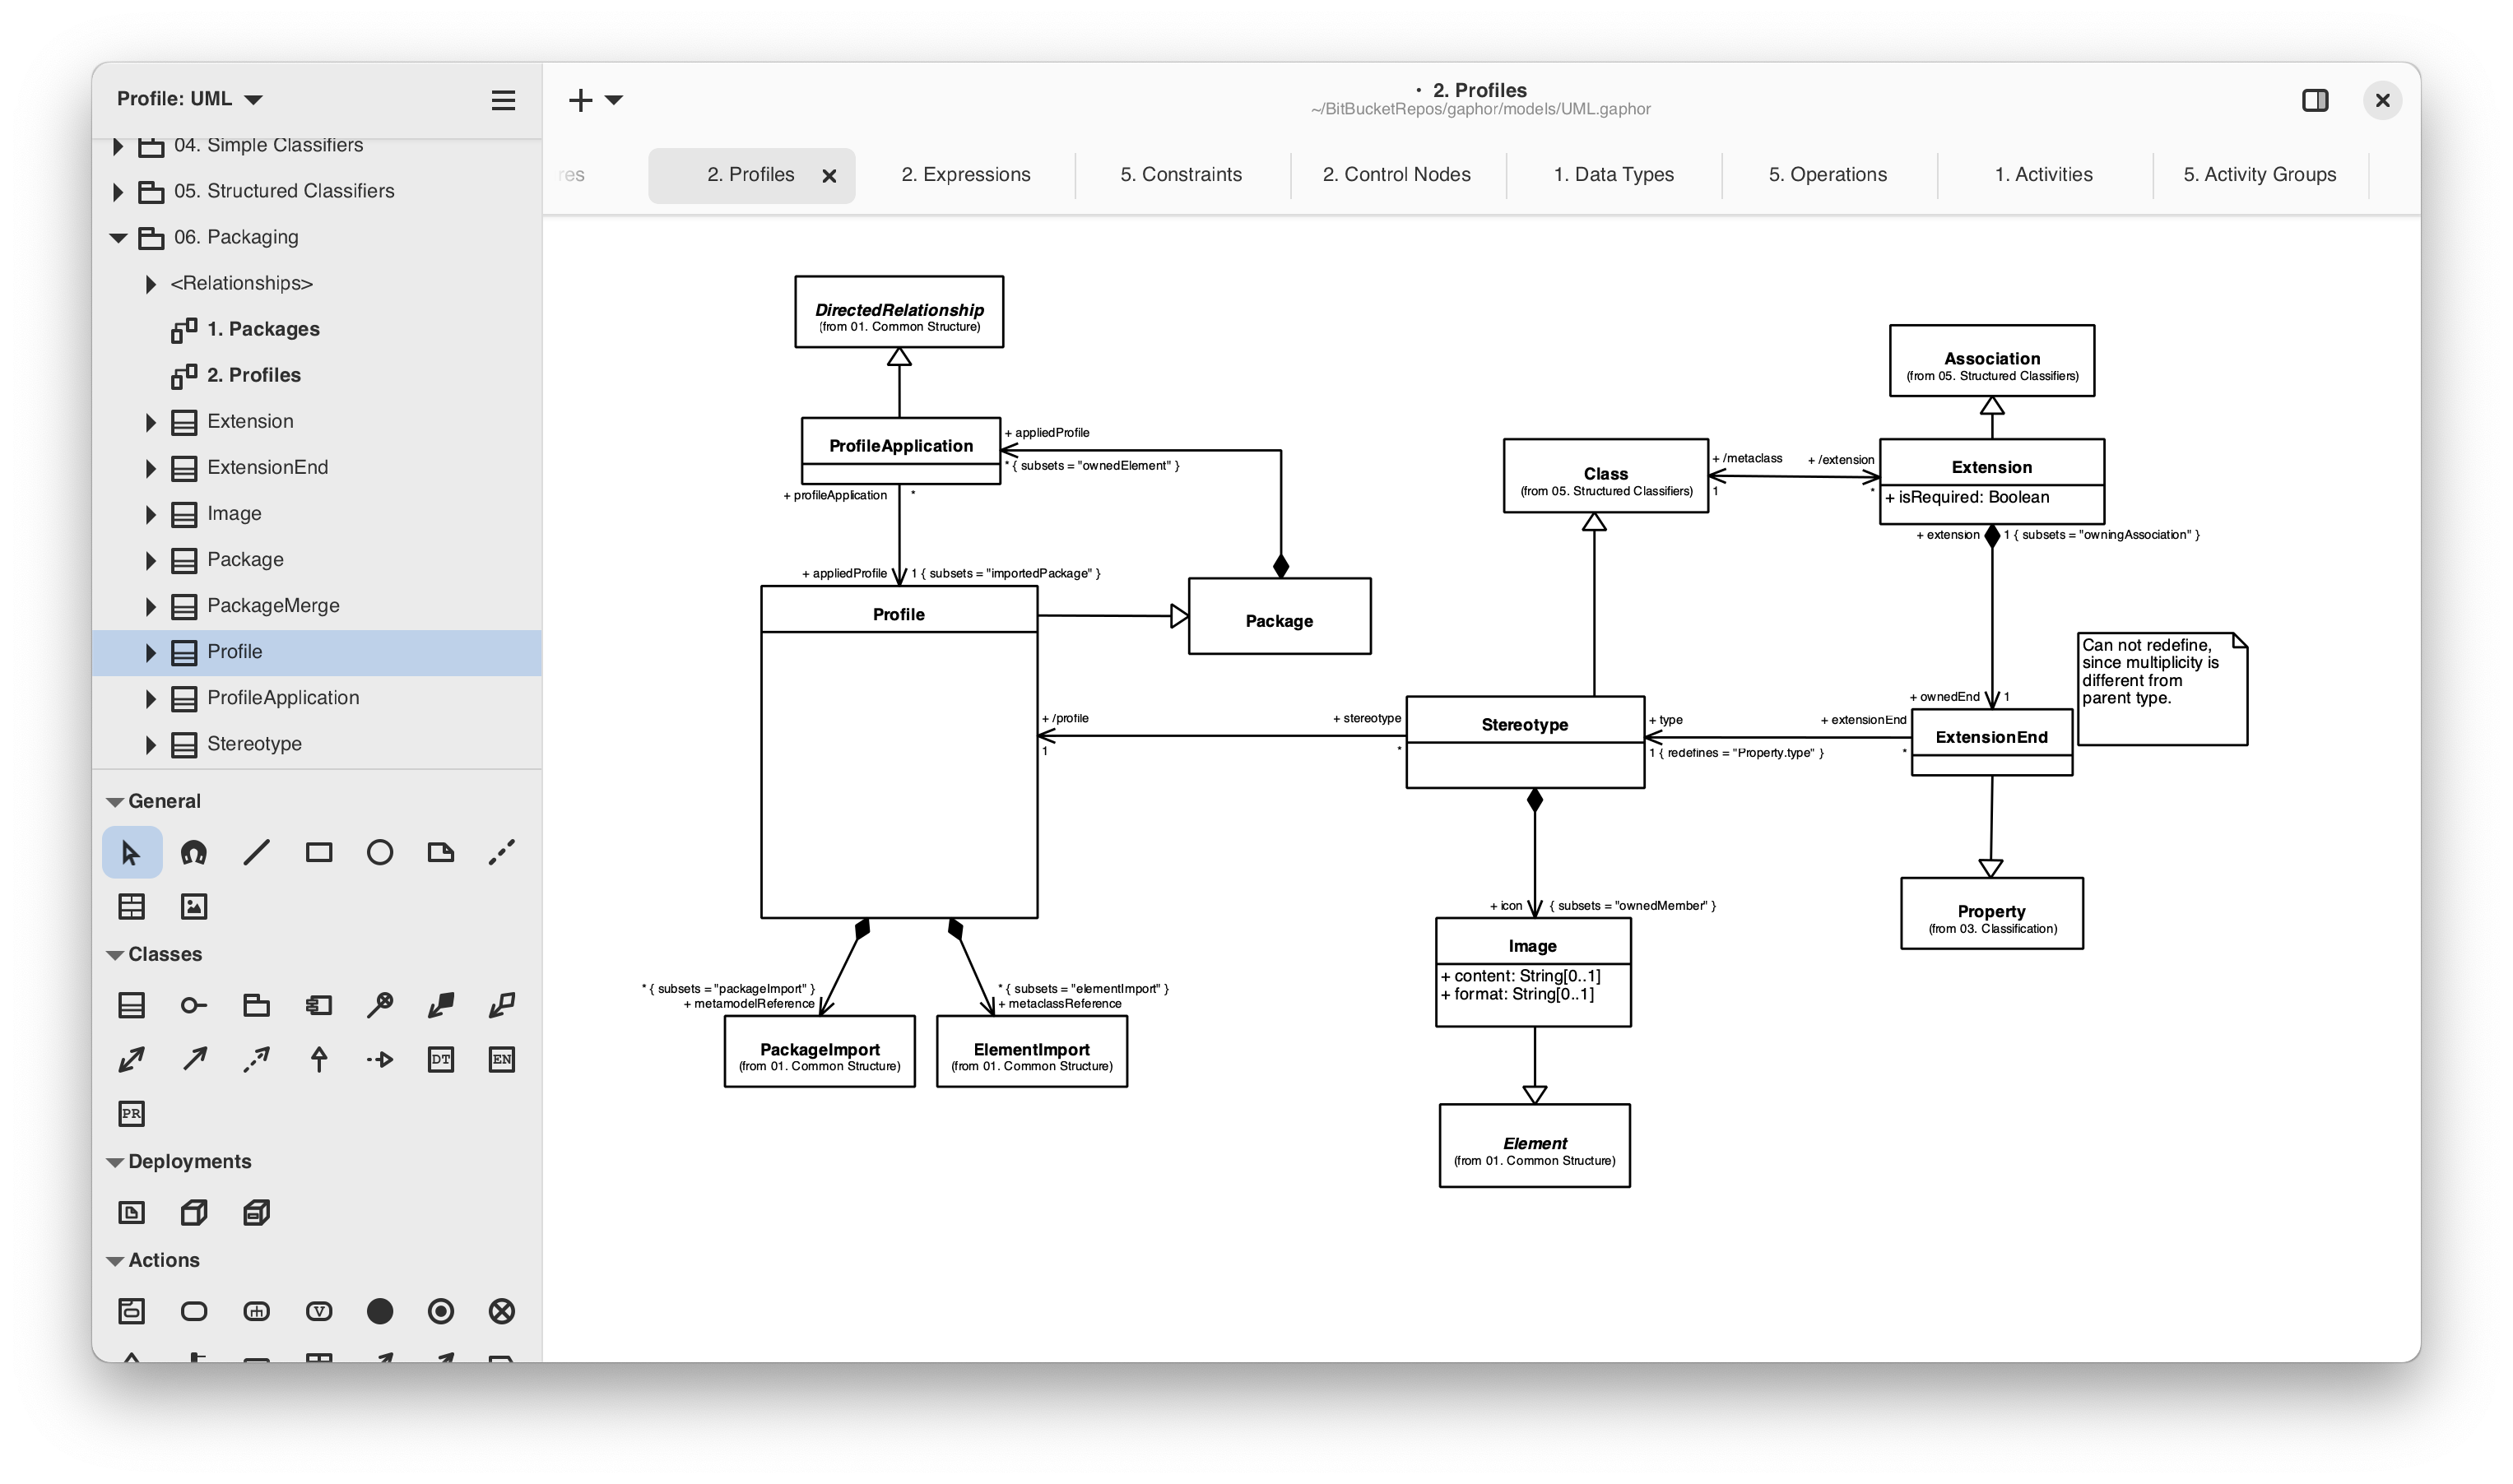Select the Call behavior action tool
Screen dimensions: 2513x1484
[x=256, y=1312]
